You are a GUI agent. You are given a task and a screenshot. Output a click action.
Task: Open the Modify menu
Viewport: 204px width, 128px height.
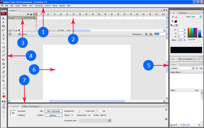(x=25, y=6)
